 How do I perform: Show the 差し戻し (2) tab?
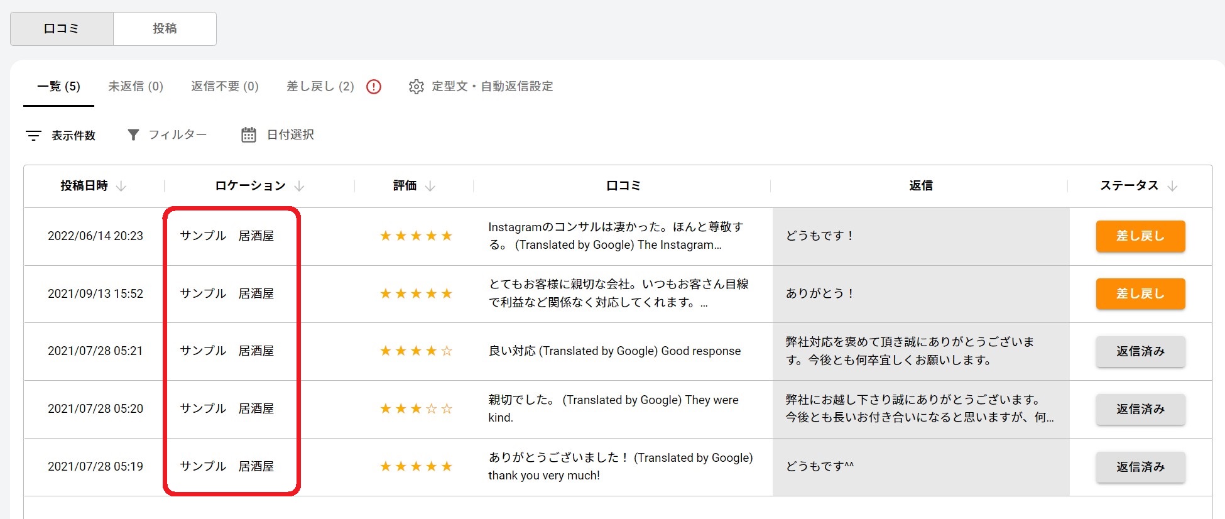[x=320, y=87]
